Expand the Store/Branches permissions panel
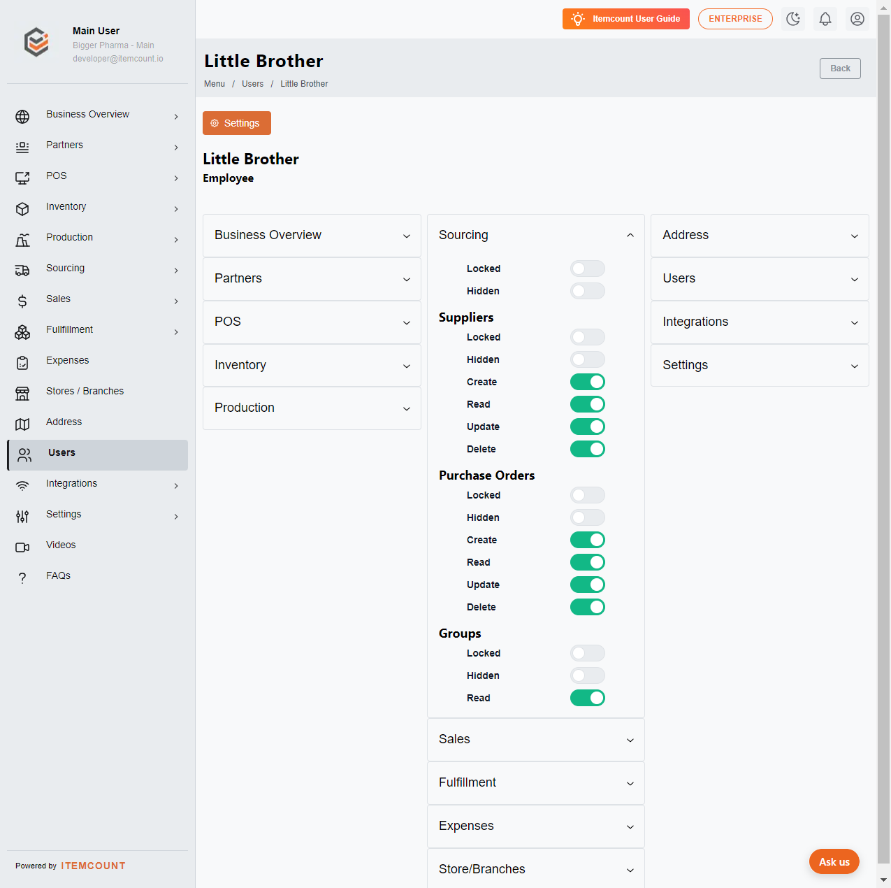The image size is (891, 888). click(x=535, y=869)
